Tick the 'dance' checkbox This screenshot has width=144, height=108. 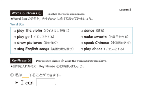click(82, 31)
